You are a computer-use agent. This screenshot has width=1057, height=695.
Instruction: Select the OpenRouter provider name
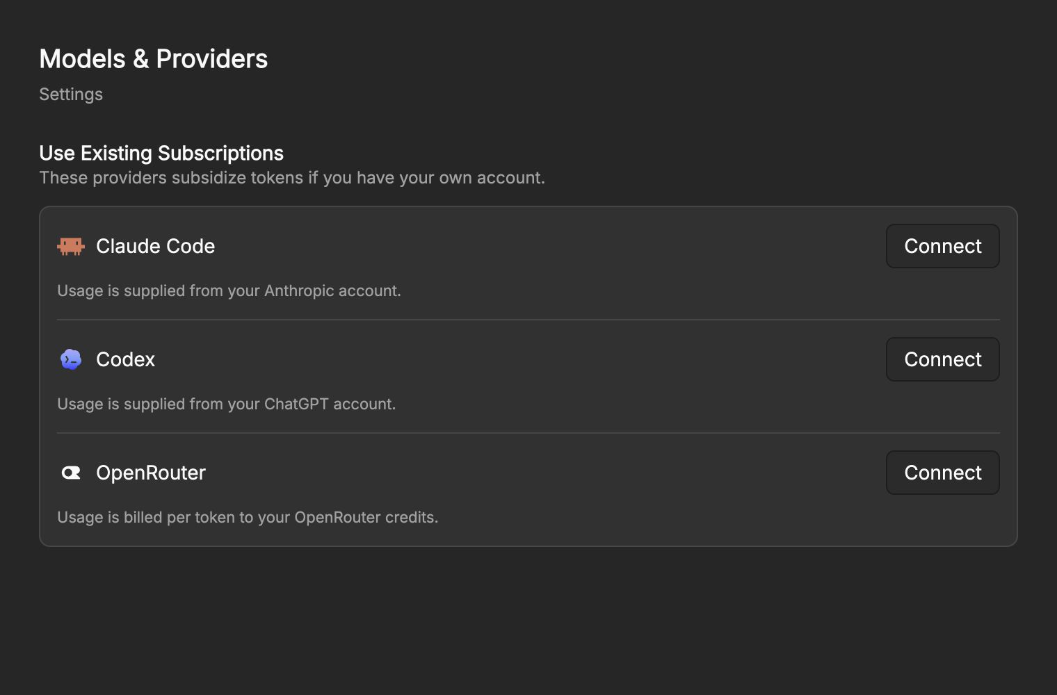point(151,473)
